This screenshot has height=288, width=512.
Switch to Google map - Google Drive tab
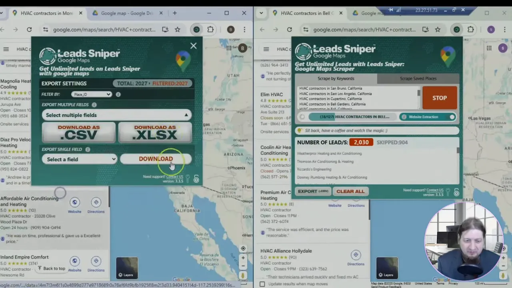[126, 13]
